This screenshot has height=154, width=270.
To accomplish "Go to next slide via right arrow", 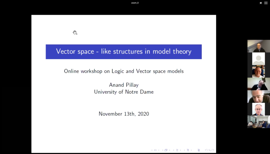I will (159, 150).
